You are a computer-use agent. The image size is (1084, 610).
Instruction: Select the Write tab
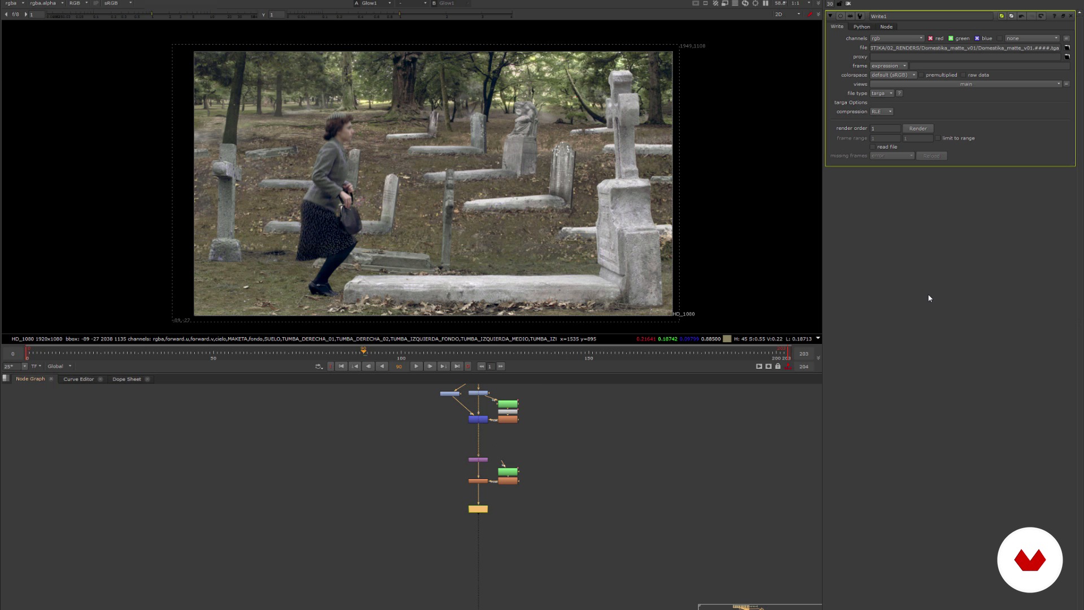[x=837, y=27]
